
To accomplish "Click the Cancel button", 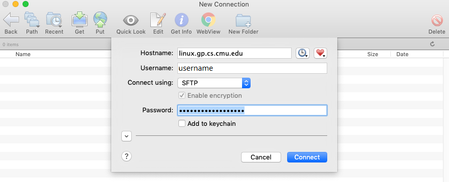I will coord(261,157).
